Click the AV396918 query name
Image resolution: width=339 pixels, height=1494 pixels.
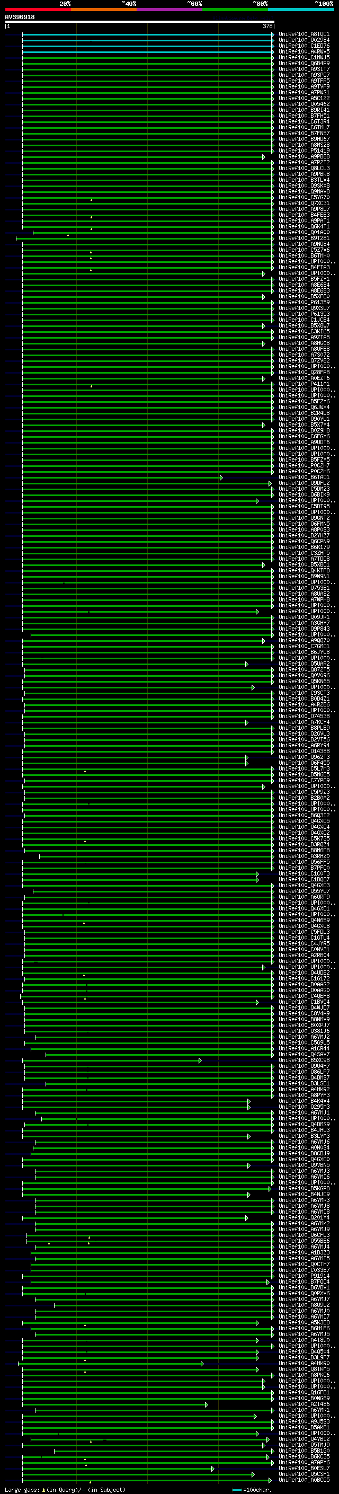(x=20, y=17)
